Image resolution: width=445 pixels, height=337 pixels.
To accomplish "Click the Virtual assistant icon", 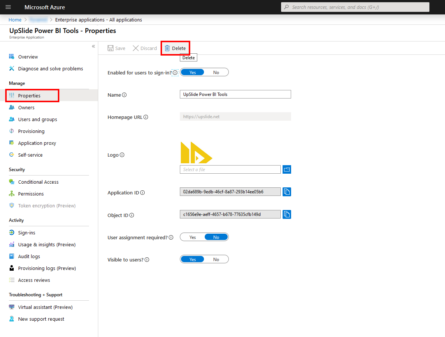I will click(11, 307).
